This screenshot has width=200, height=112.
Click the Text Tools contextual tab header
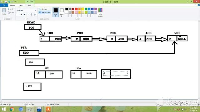30,2
